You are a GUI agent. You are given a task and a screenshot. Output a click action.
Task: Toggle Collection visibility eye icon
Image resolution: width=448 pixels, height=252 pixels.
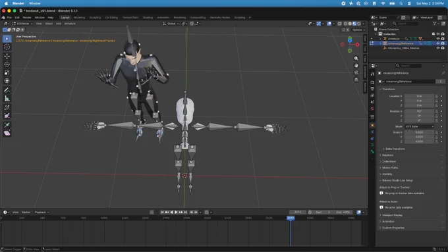(x=437, y=34)
